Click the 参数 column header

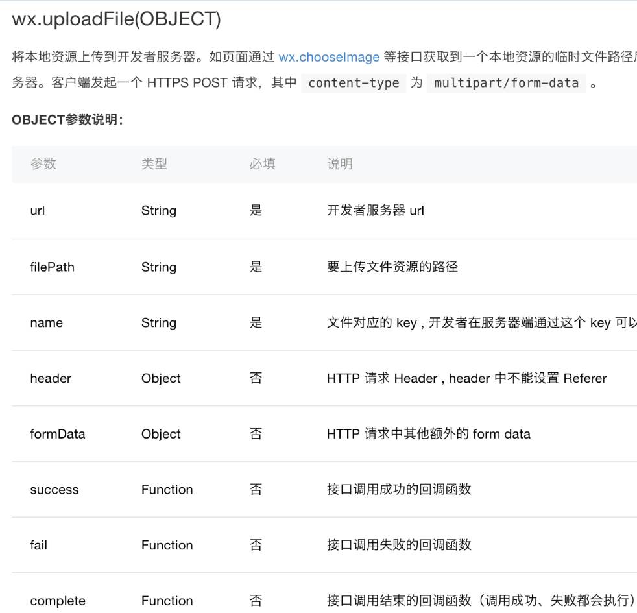pos(43,163)
